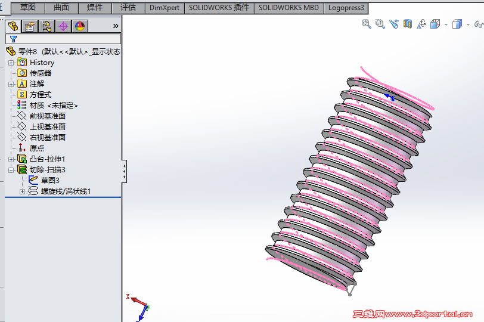The image size is (484, 322).
Task: Select the 凸台-拉伸1 feature
Action: 48,159
